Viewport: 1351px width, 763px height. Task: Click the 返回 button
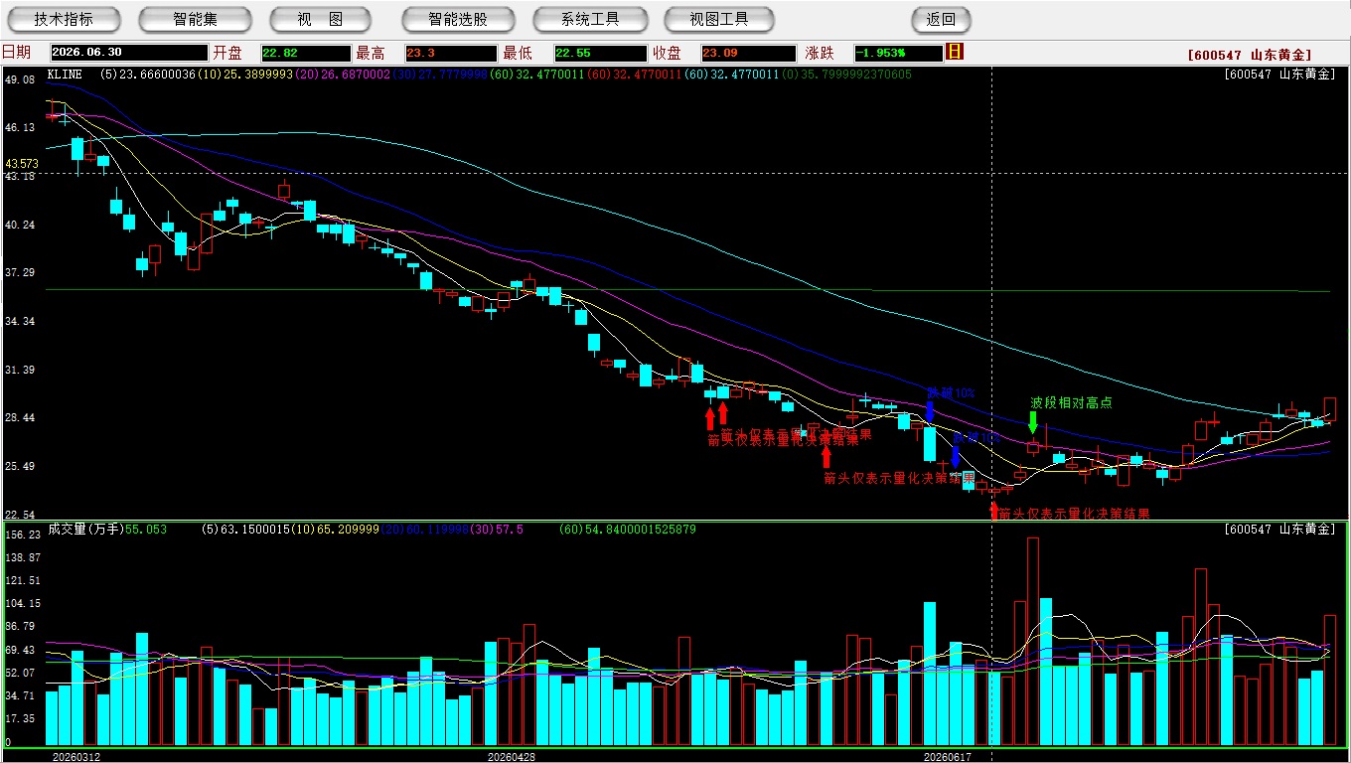pyautogui.click(x=941, y=19)
